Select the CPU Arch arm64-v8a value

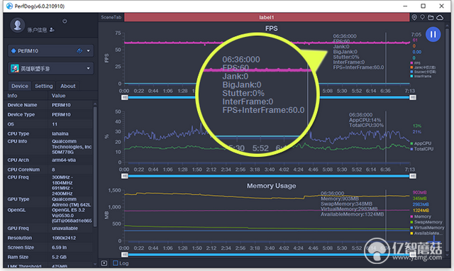[64, 160]
